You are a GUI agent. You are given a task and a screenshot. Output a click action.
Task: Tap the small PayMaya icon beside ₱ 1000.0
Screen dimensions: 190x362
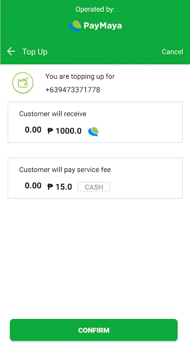(93, 131)
